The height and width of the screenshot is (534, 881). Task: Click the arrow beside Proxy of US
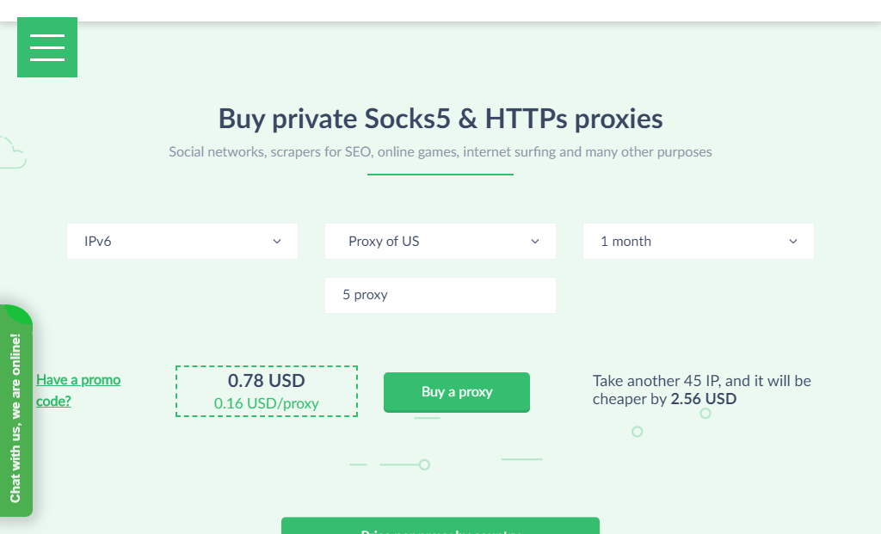coord(535,242)
